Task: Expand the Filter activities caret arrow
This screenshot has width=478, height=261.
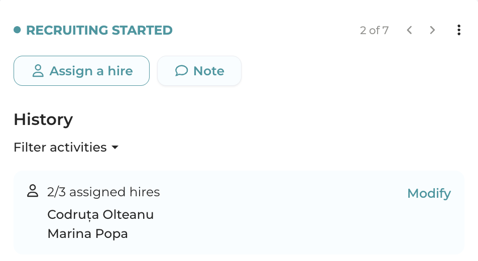Action: click(x=115, y=148)
